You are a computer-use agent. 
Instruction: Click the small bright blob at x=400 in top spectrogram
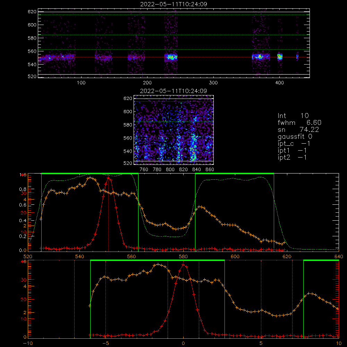280,57
